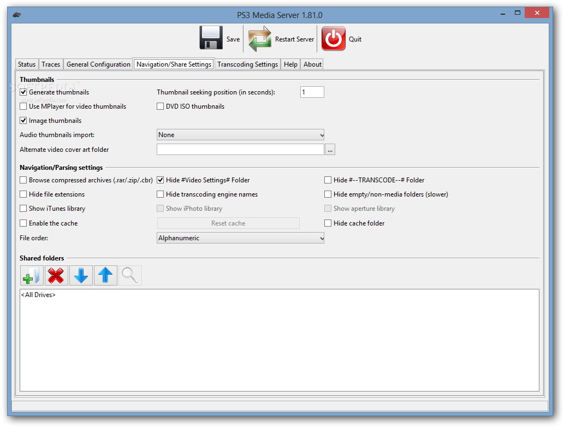Remove the selected folder with the red X icon
The image size is (564, 427).
coord(56,276)
